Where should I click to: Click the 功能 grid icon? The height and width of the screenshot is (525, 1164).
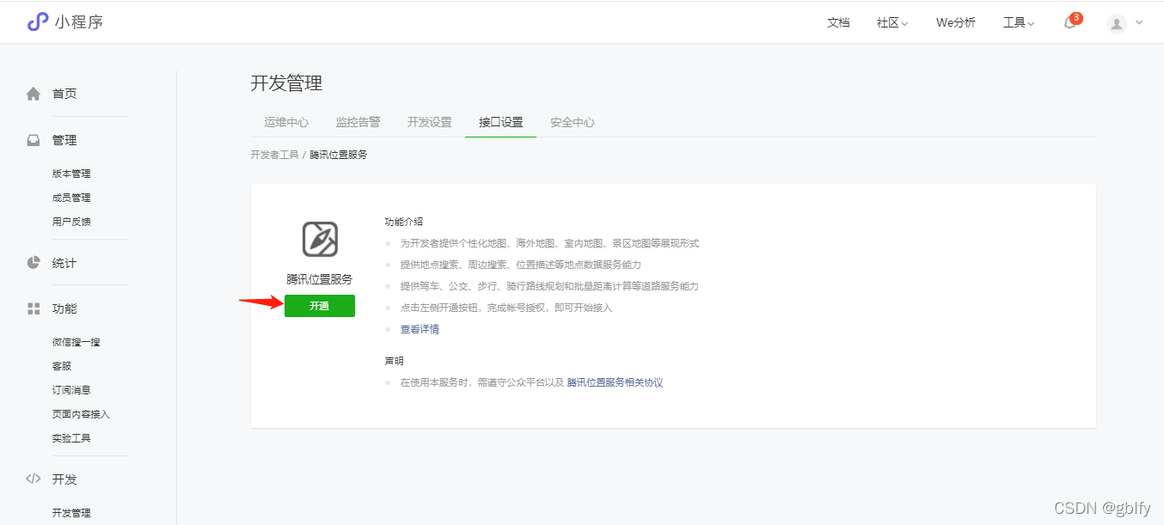click(34, 308)
